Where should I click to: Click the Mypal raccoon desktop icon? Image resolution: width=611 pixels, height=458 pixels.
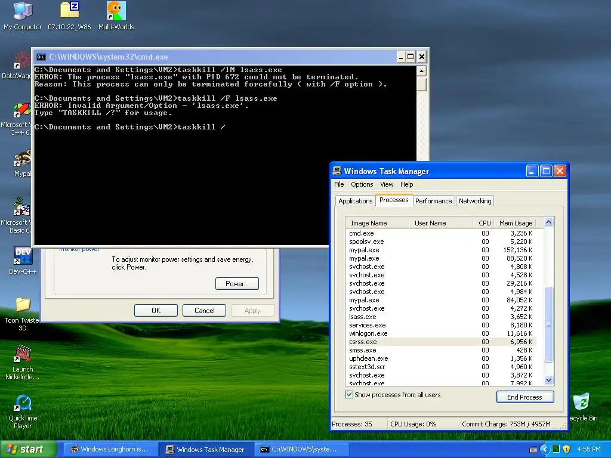[23, 163]
